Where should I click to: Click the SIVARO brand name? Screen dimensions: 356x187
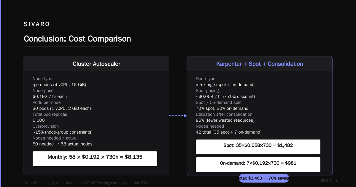[x=37, y=24]
